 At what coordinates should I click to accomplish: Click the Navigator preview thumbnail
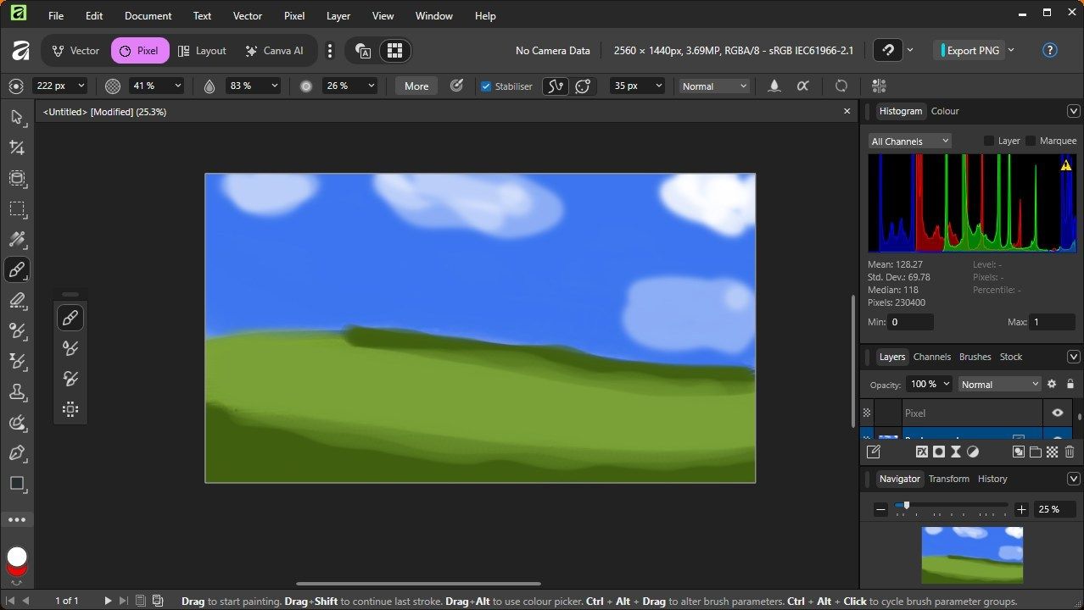pyautogui.click(x=972, y=555)
